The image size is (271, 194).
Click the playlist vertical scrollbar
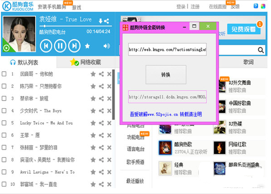coord(113,95)
